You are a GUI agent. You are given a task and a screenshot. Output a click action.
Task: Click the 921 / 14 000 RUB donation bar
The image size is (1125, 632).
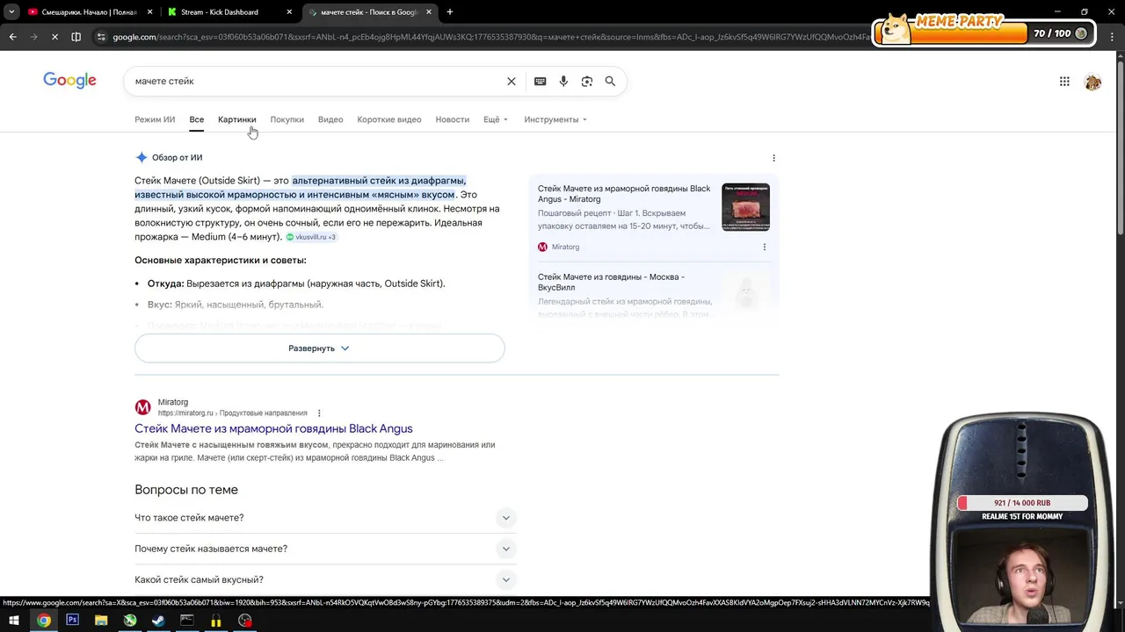1022,503
